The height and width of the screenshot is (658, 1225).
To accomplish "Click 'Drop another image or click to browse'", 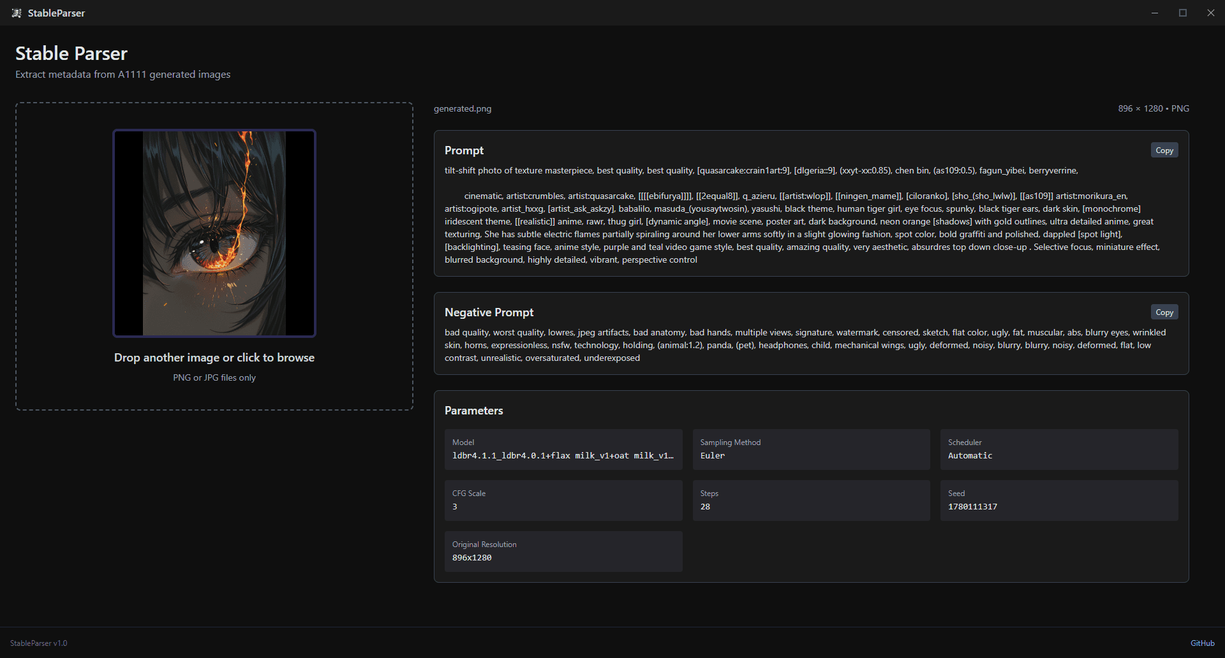I will click(214, 358).
